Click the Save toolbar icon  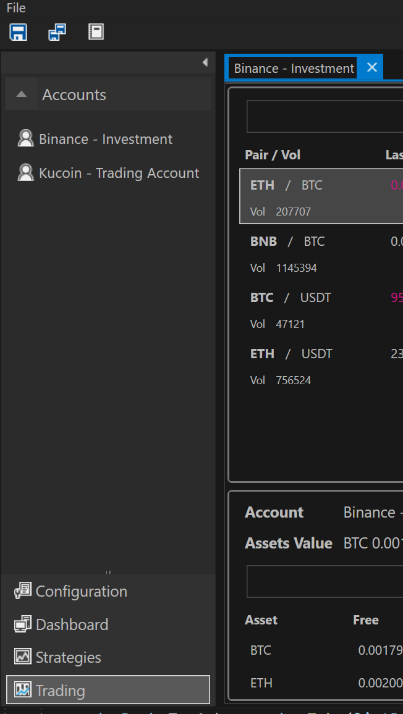19,32
